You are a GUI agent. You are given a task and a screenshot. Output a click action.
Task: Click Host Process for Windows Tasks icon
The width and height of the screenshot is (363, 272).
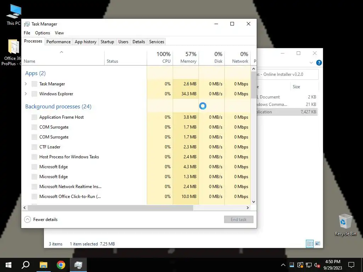[34, 157]
